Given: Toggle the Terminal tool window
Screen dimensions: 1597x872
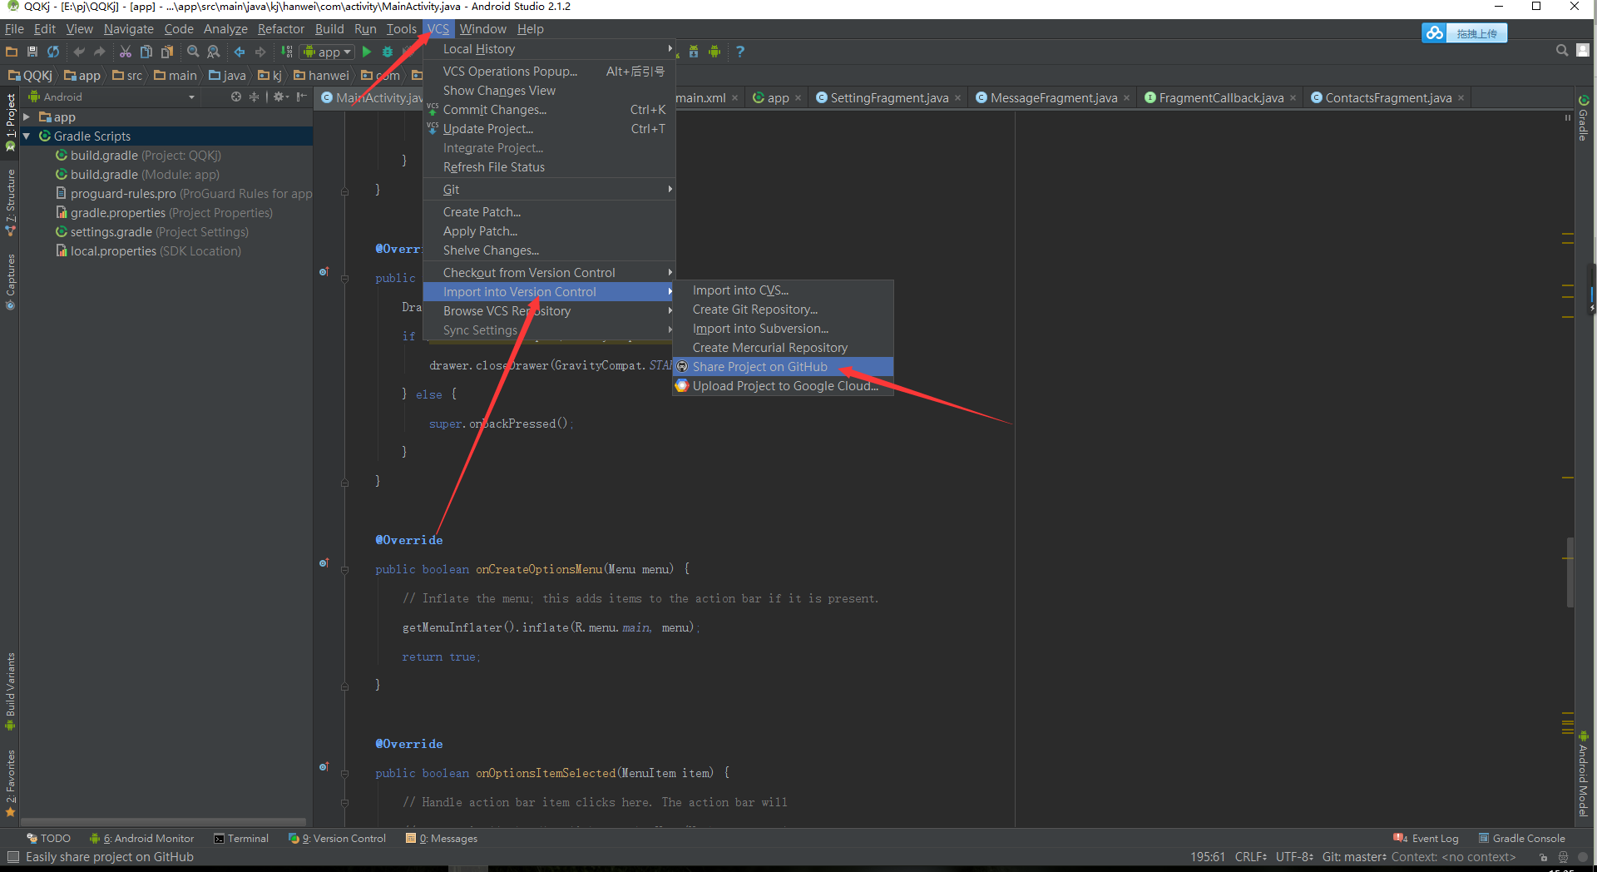Looking at the screenshot, I should [241, 839].
